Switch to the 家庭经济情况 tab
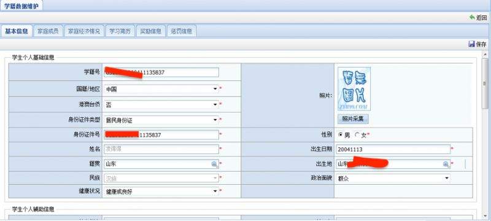This screenshot has height=221, width=491. [84, 31]
